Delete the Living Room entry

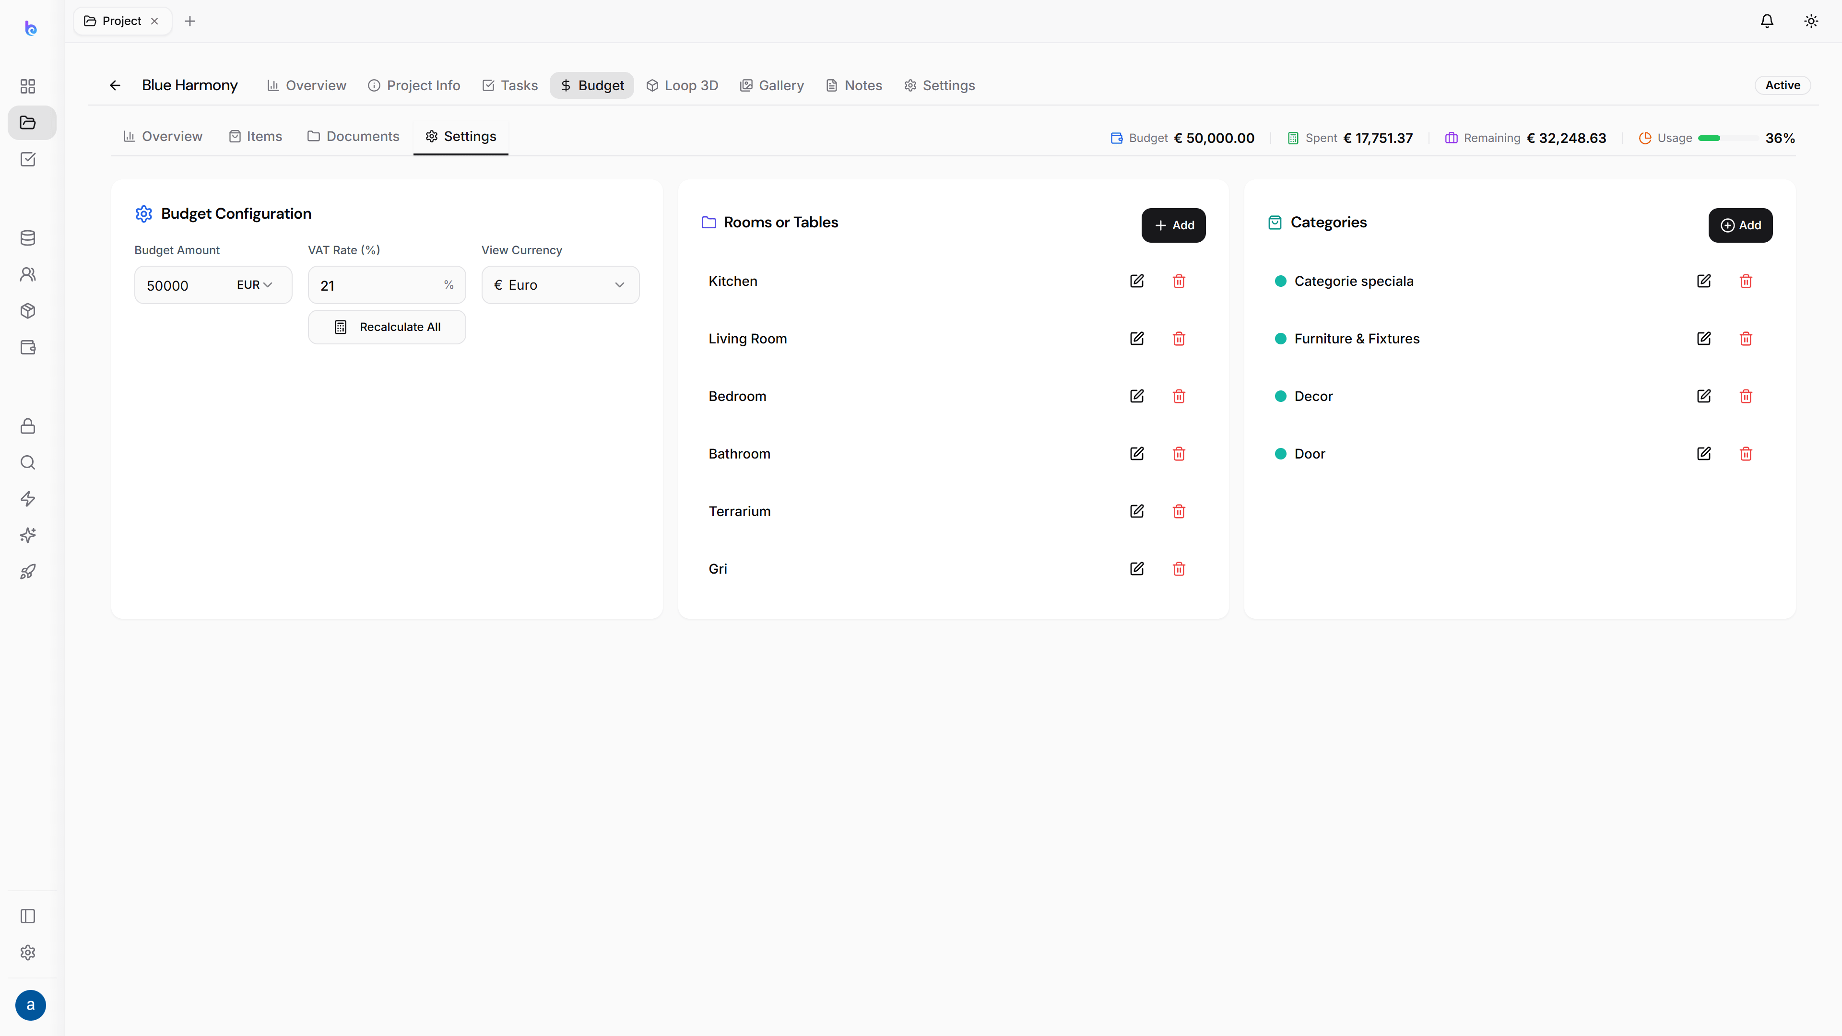click(x=1179, y=339)
